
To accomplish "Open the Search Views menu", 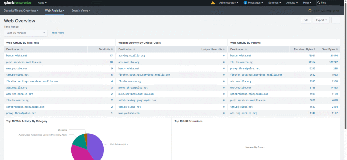I will click(x=81, y=10).
